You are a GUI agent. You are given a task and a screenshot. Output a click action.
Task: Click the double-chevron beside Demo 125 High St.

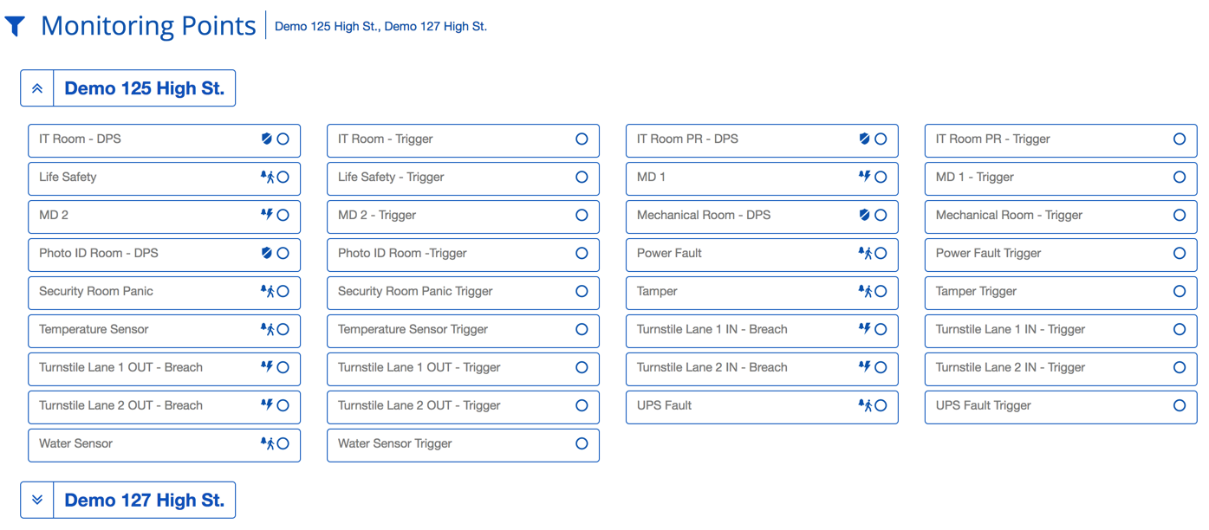pyautogui.click(x=36, y=87)
